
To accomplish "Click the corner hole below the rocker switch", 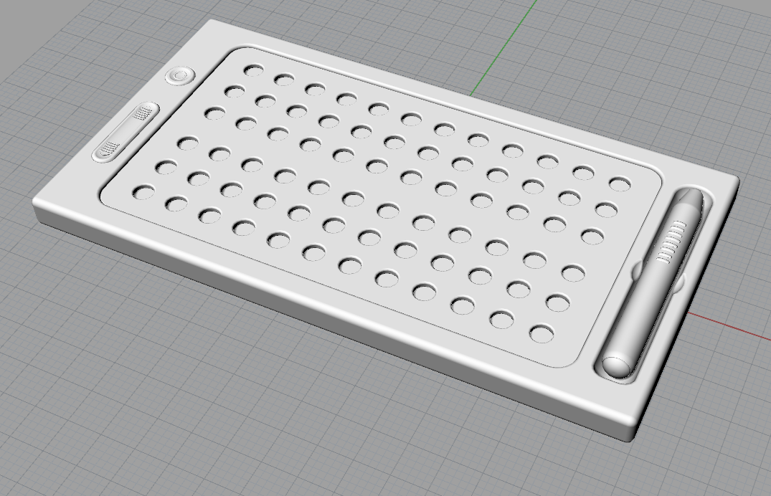I will [143, 191].
